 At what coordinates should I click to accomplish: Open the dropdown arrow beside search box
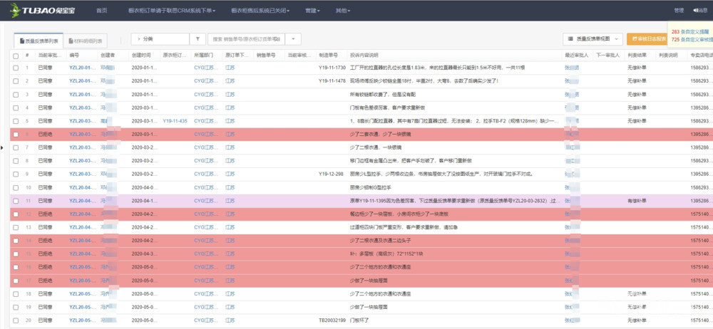294,39
